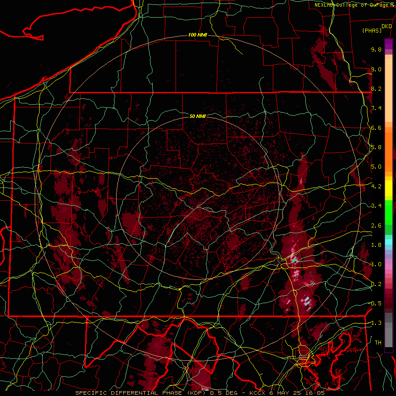Click the product title caption at the bottom
This screenshot has width=396, height=396.
coord(200,393)
